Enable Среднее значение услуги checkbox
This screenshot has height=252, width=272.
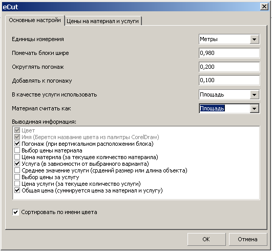point(17,170)
